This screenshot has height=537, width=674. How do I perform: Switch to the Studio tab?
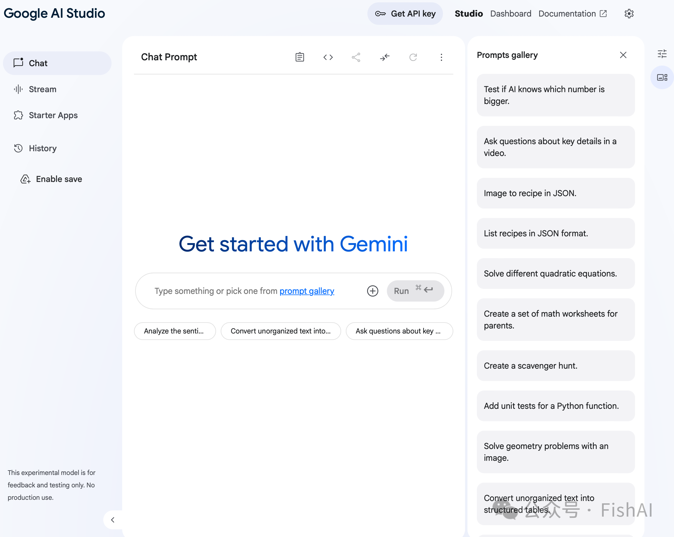tap(468, 14)
